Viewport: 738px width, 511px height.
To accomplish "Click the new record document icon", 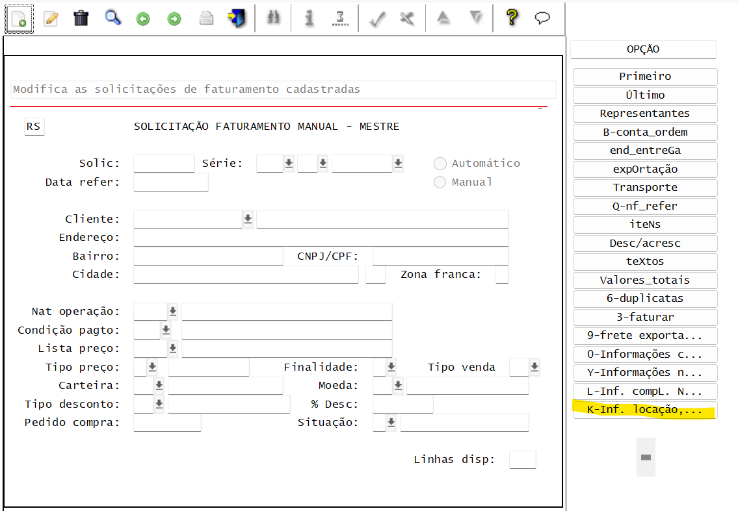I will tap(19, 19).
